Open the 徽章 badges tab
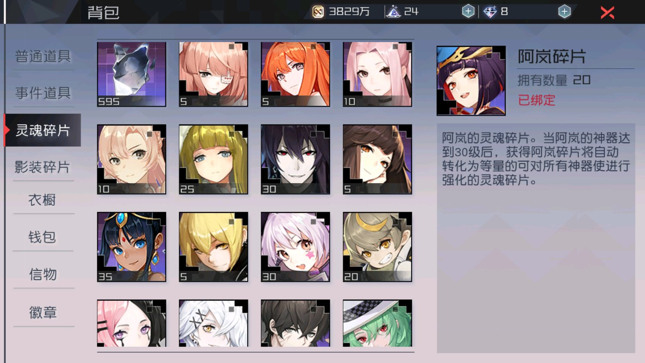 [x=43, y=312]
